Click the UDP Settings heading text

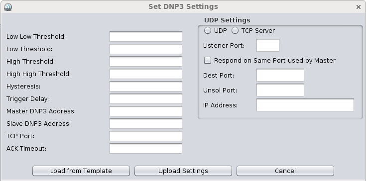coord(227,20)
